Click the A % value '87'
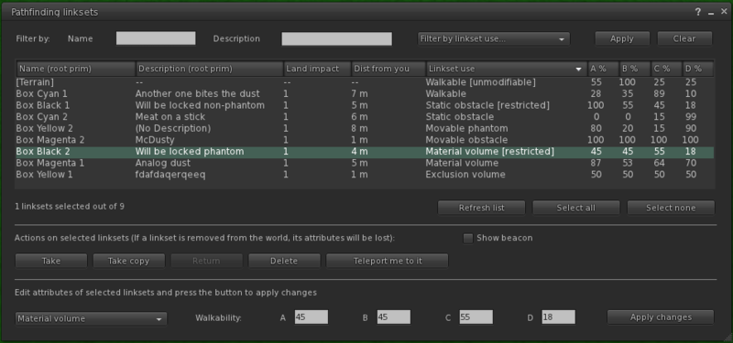733x343 pixels. tap(596, 164)
